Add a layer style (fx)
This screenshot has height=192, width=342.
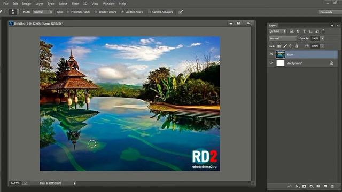pyautogui.click(x=297, y=186)
